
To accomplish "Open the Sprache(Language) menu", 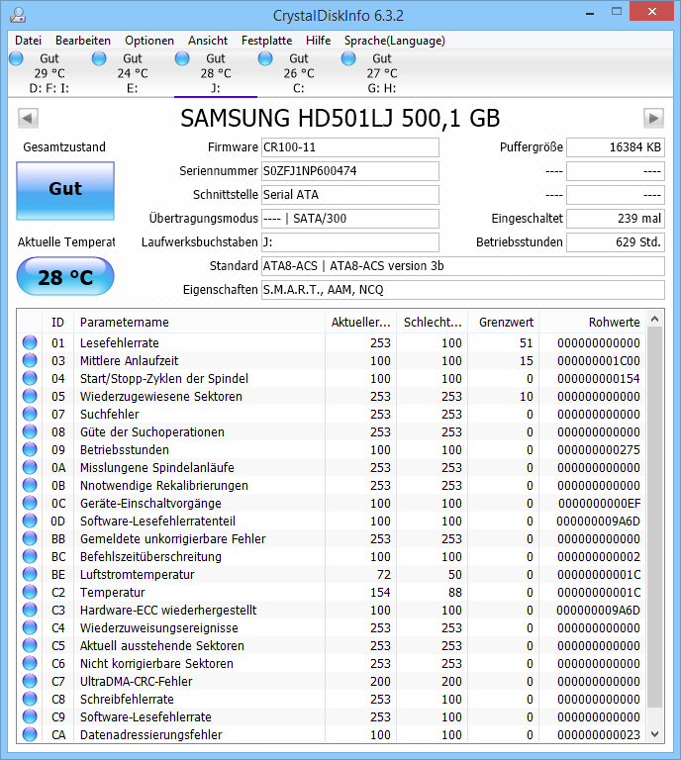I will pyautogui.click(x=395, y=41).
